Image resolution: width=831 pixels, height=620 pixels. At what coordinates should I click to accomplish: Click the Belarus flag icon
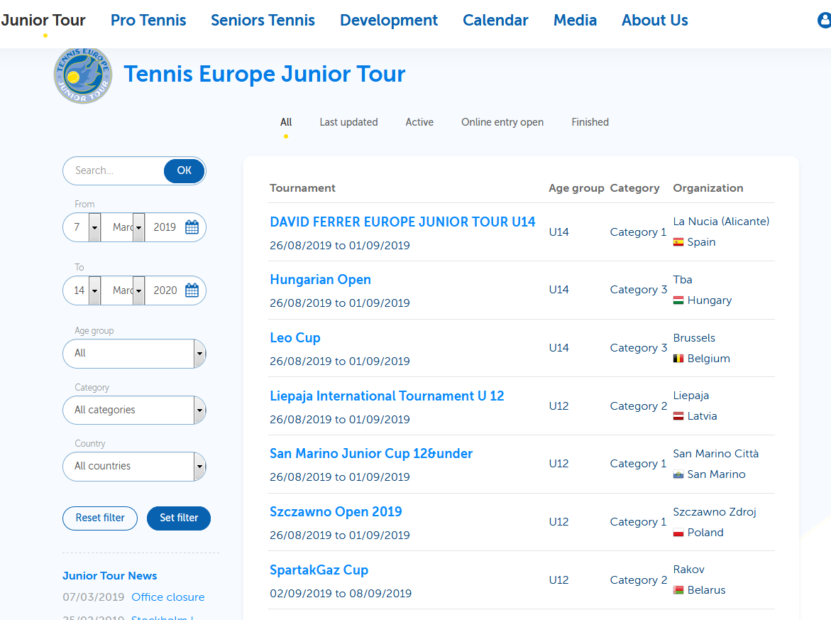(678, 590)
